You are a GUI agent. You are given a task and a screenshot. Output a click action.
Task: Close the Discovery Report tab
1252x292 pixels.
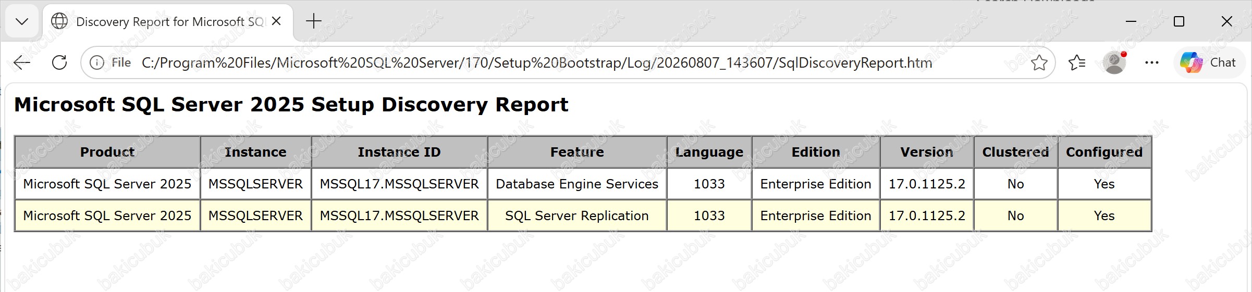tap(276, 21)
